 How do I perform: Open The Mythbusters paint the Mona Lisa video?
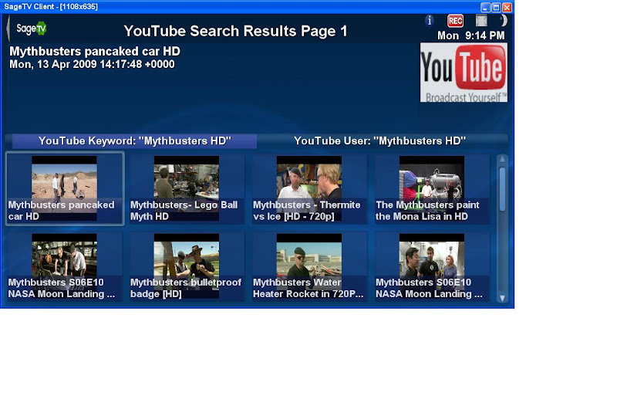(432, 189)
